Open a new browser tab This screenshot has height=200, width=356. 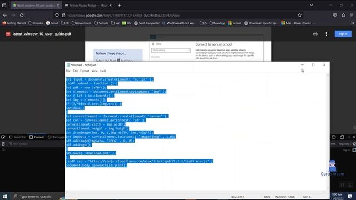(x=120, y=5)
